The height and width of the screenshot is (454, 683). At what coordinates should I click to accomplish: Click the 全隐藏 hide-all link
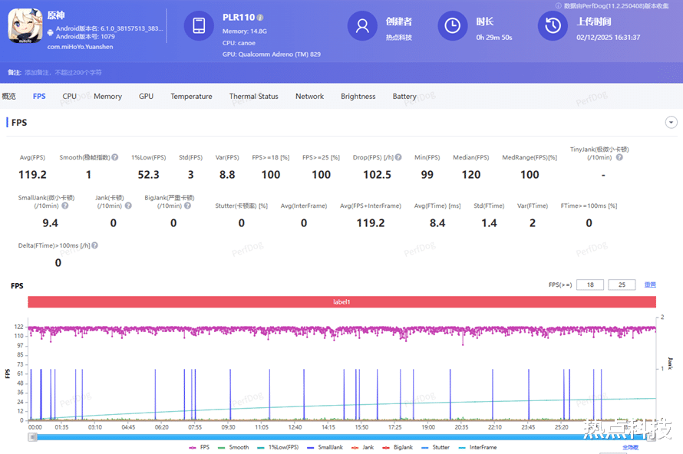point(630,447)
